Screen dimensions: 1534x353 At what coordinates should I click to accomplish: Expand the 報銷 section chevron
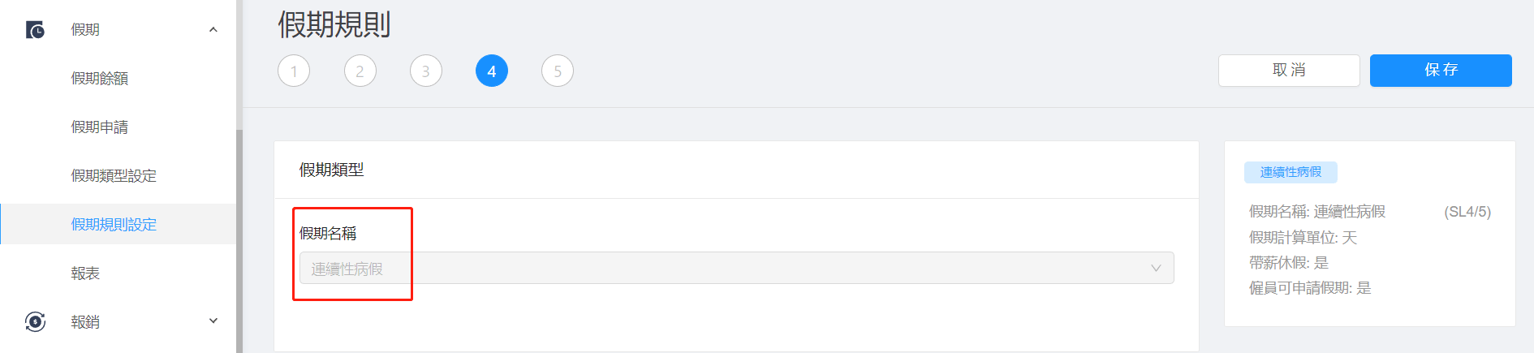213,321
